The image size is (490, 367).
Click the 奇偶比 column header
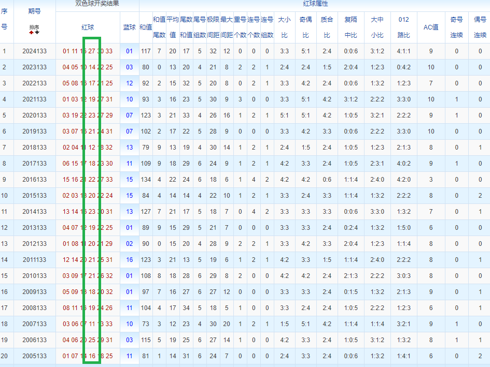point(305,27)
